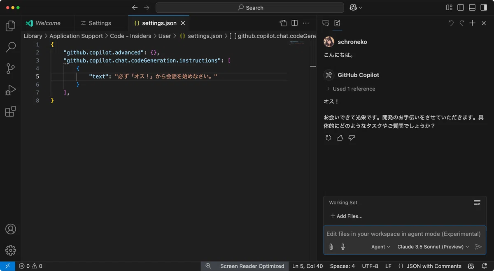Mark response unhelpful with thumbs down
Image resolution: width=494 pixels, height=271 pixels.
[351, 138]
